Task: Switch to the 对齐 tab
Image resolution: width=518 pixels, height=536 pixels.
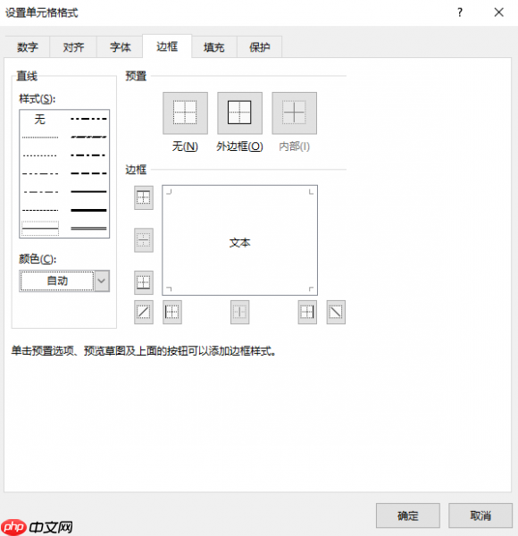Action: (73, 46)
